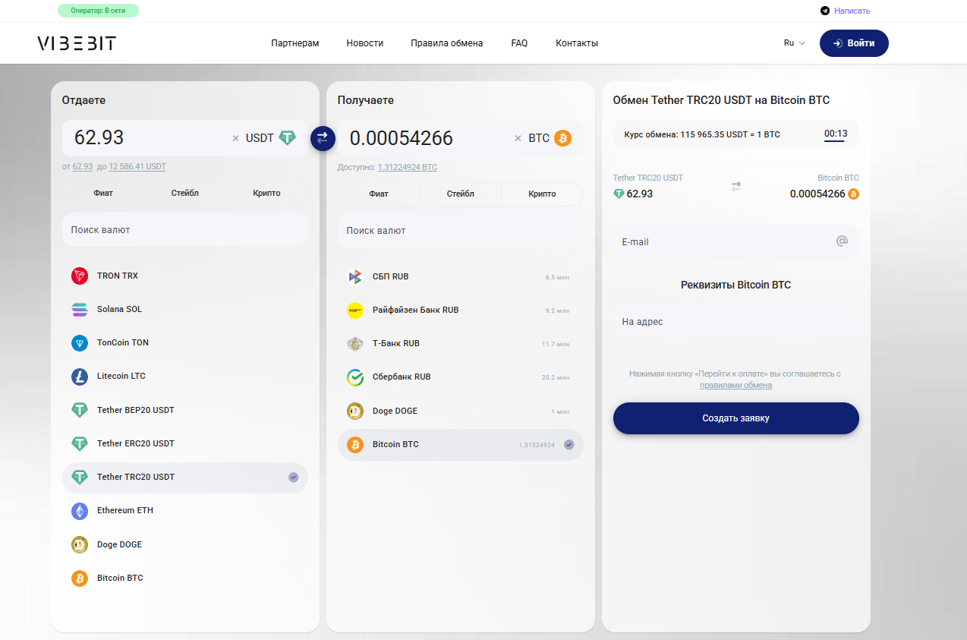The image size is (967, 640).
Task: Choose the Solana SOL icon in give list
Action: (x=80, y=309)
